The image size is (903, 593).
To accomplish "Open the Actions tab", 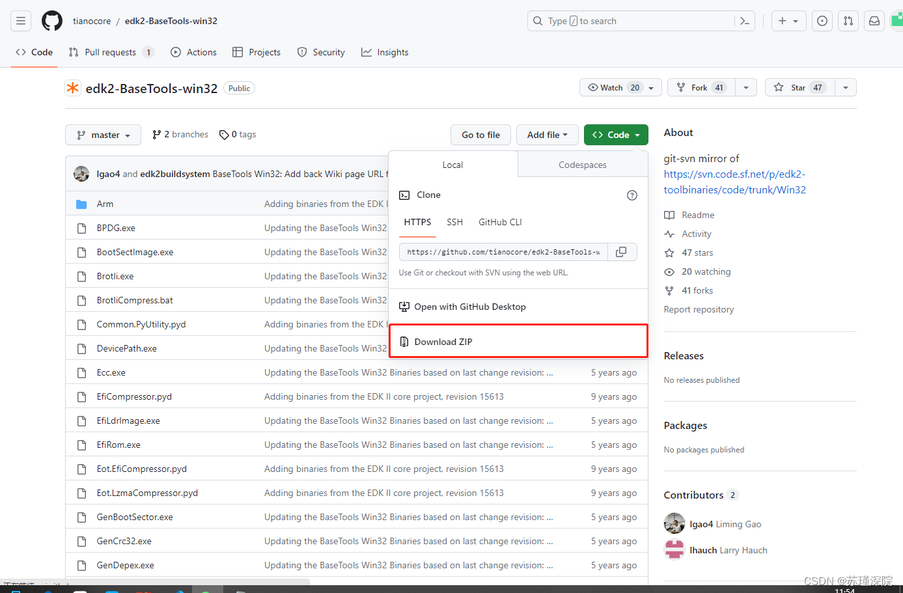I will (x=194, y=52).
